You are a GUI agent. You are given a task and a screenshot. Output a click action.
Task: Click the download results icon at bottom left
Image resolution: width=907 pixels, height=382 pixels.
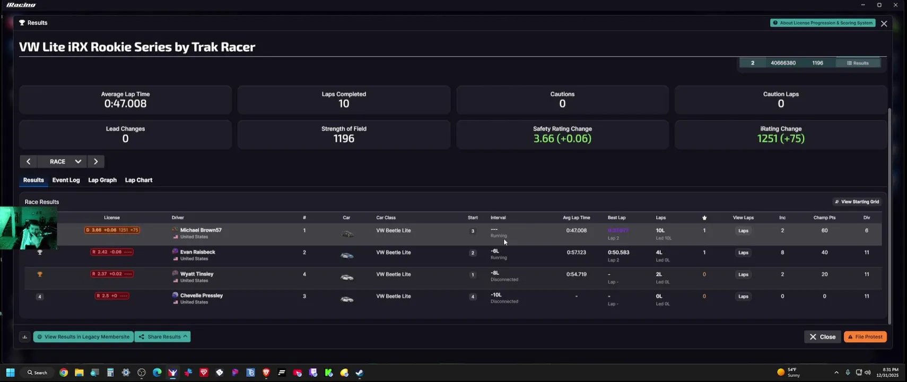[x=24, y=337]
